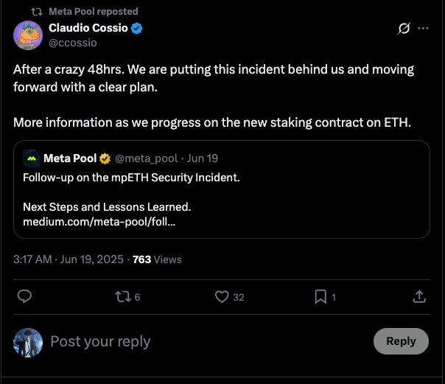Click your own profile picture by reply box
The image size is (445, 384).
click(28, 342)
